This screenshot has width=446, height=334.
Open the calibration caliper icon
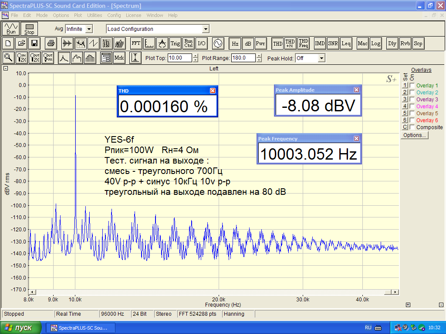162,43
